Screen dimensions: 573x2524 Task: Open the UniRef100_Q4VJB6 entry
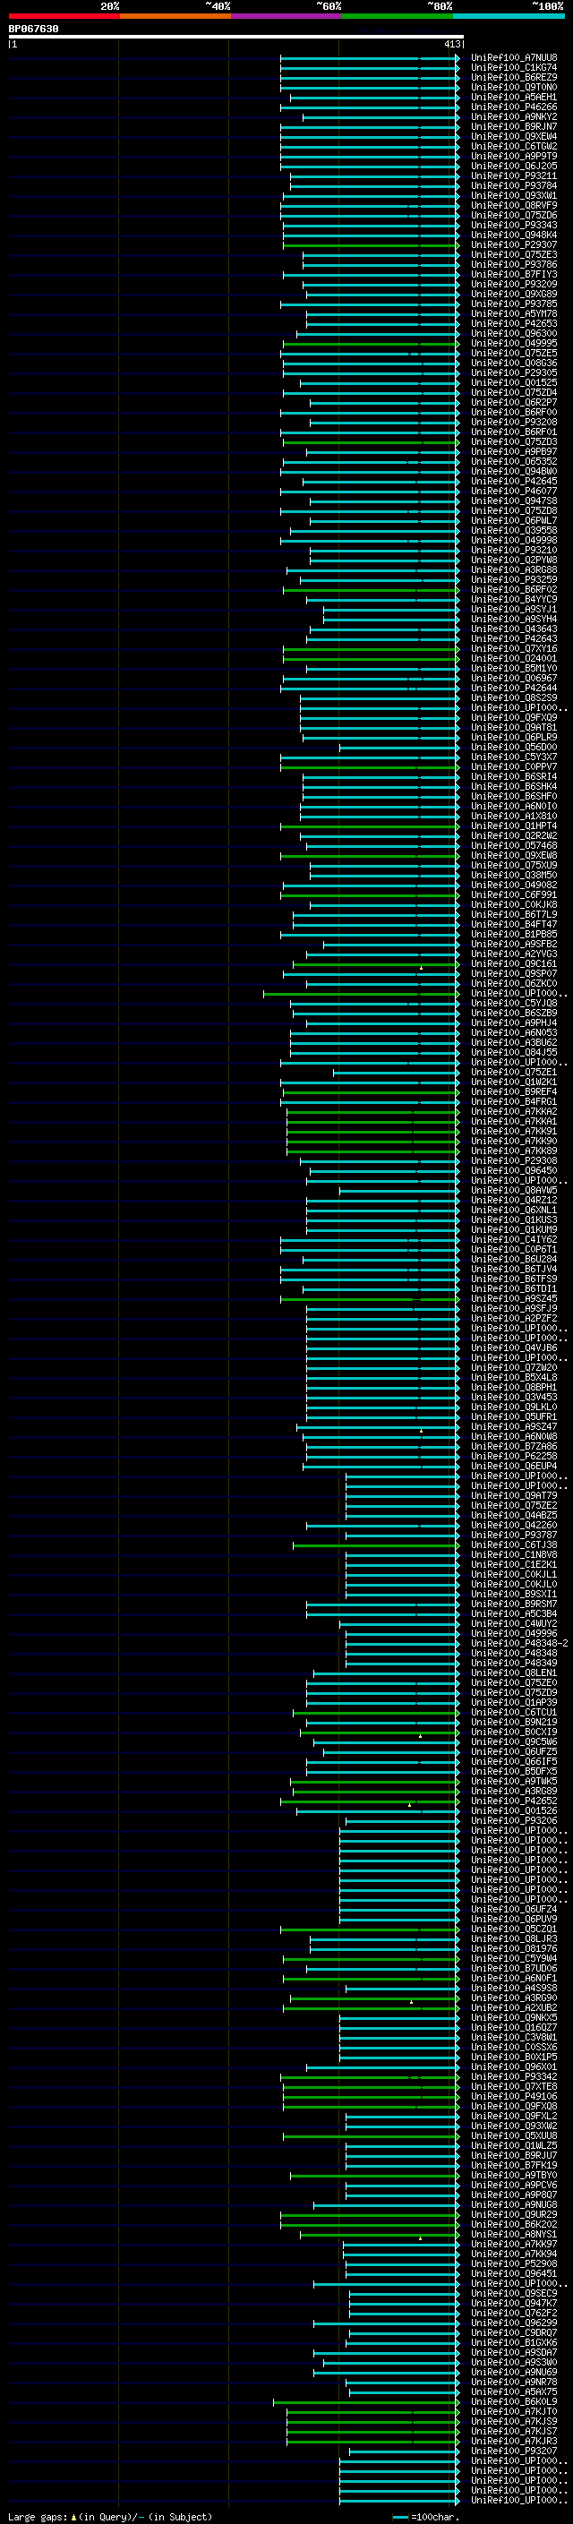pos(514,1348)
